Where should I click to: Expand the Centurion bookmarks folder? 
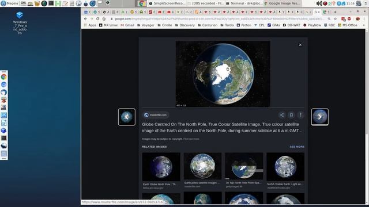(x=208, y=25)
